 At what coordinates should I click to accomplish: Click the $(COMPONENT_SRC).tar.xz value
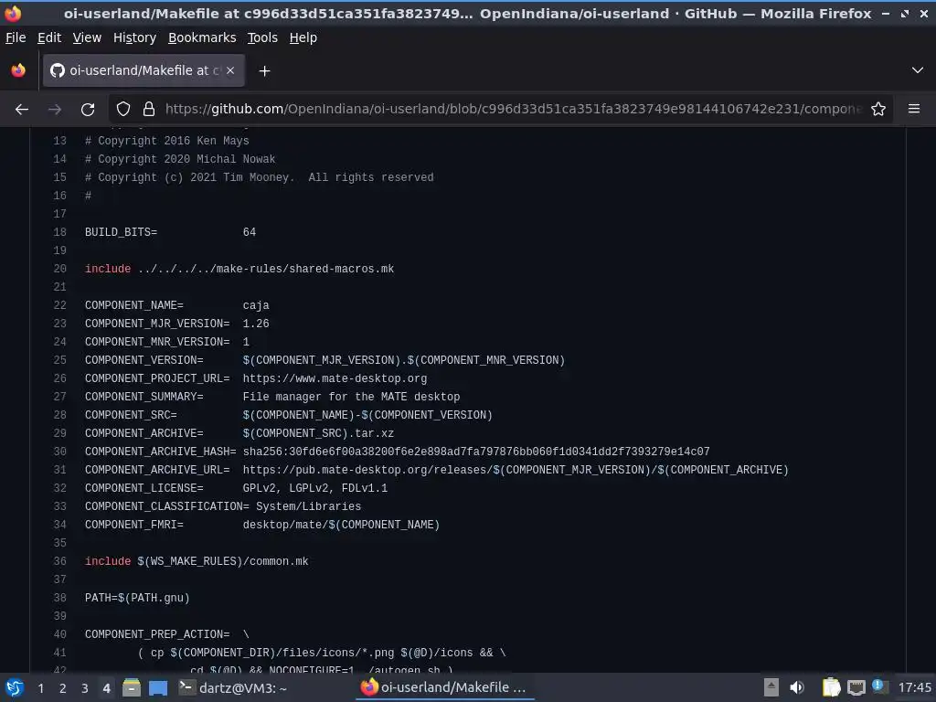tap(318, 433)
